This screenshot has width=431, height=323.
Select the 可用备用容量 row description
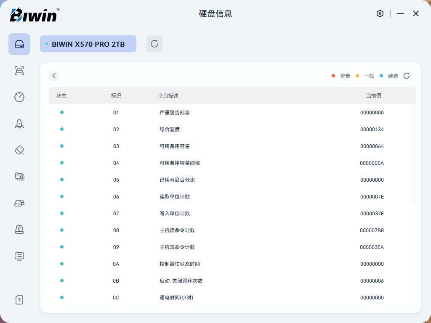pos(175,146)
